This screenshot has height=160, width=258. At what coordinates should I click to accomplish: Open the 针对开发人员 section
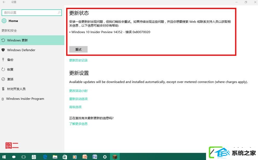click(32, 89)
